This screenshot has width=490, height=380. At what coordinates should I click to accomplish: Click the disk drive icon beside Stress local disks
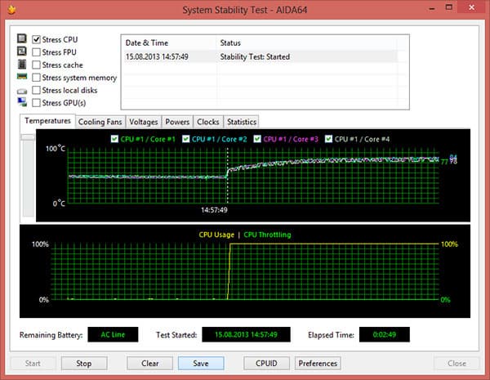[22, 92]
